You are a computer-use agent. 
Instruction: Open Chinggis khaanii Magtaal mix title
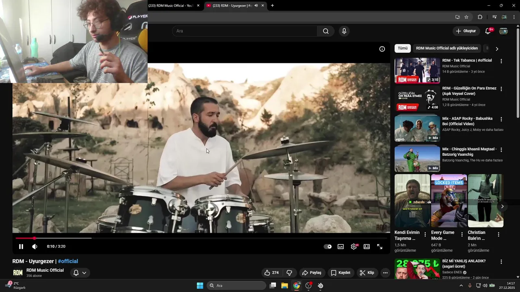point(470,152)
